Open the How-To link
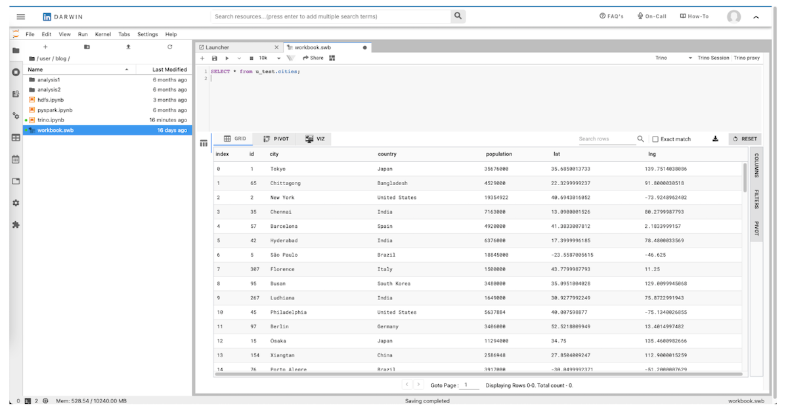The image size is (788, 411). (x=694, y=16)
